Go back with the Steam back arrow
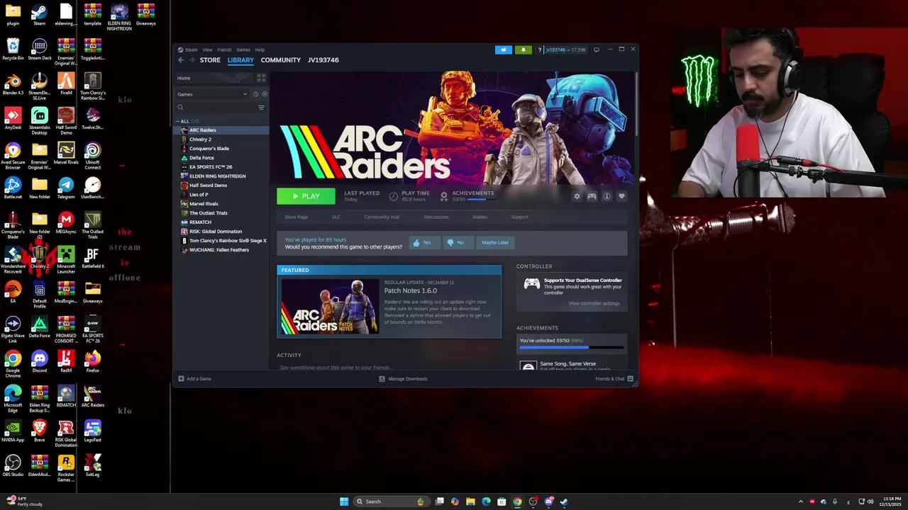Viewport: 908px width, 510px height. tap(181, 60)
